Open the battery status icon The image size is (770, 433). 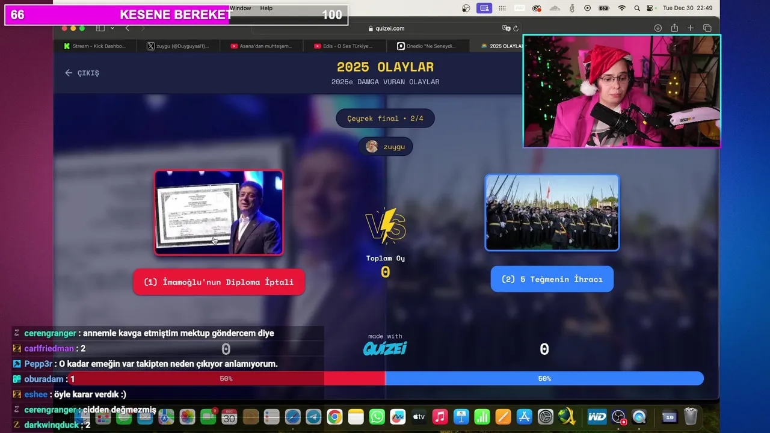coord(604,8)
